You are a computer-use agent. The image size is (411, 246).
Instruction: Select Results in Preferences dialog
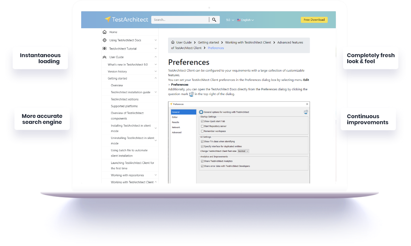(x=176, y=122)
